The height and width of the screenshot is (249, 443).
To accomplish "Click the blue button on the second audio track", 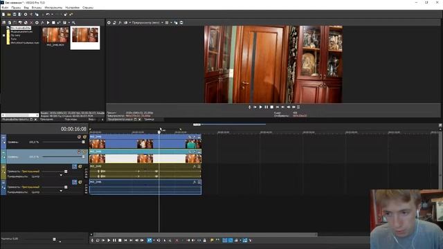I will pyautogui.click(x=74, y=182).
